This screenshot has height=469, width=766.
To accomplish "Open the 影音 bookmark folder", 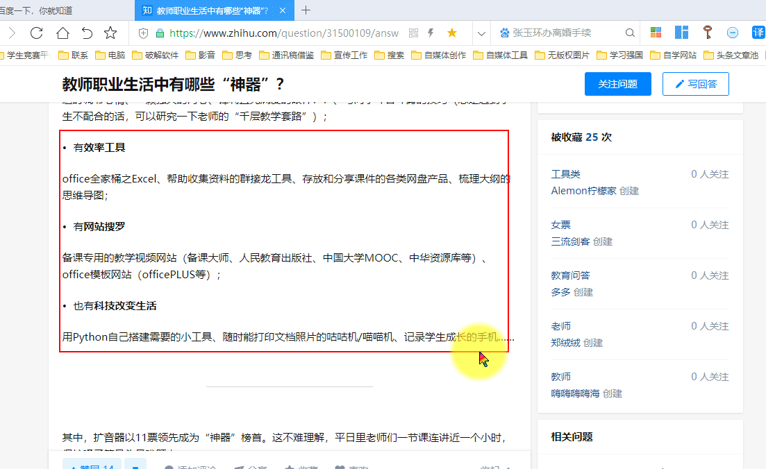I will tap(200, 55).
